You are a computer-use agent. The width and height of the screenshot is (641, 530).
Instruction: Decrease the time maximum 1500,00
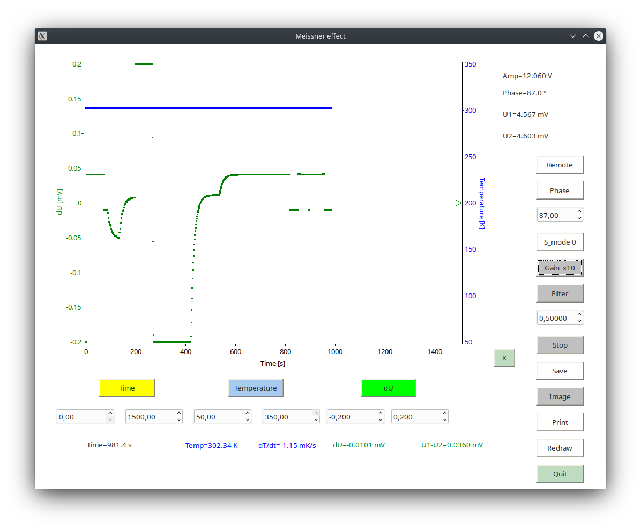tap(179, 421)
